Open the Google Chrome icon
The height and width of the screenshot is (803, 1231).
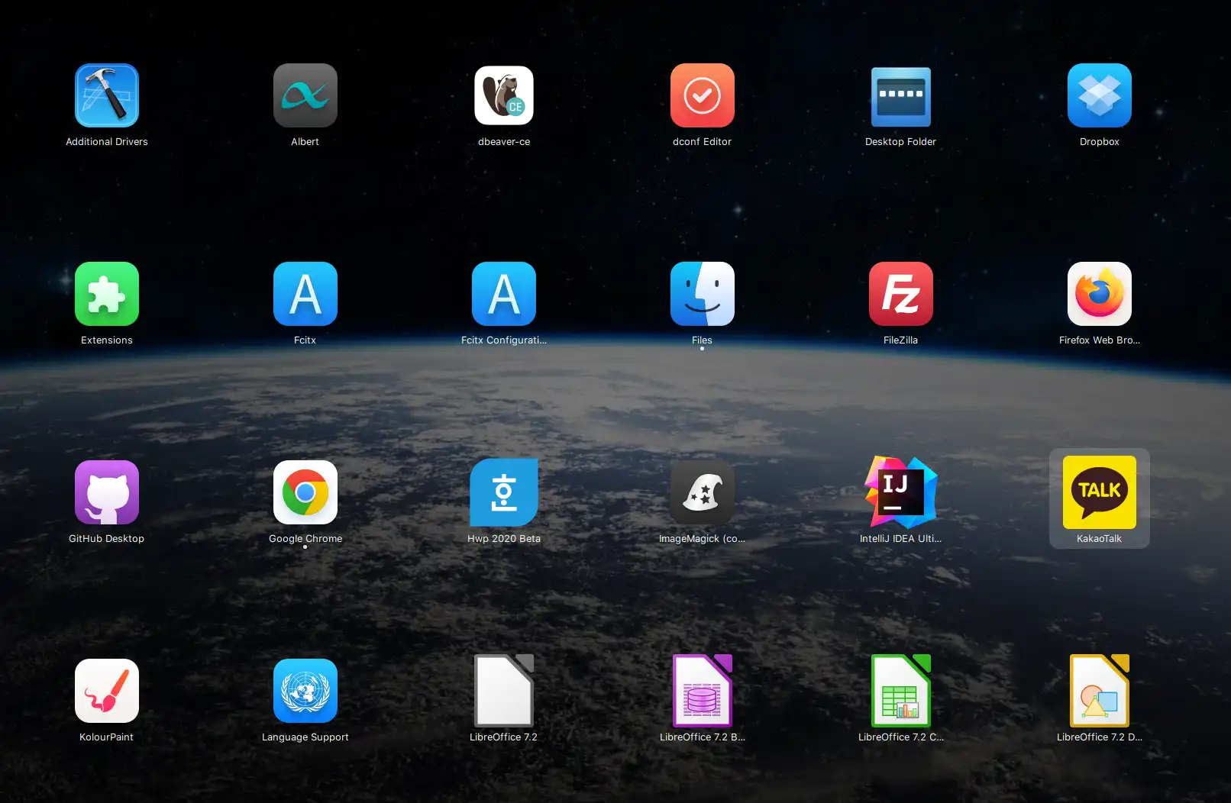coord(305,492)
